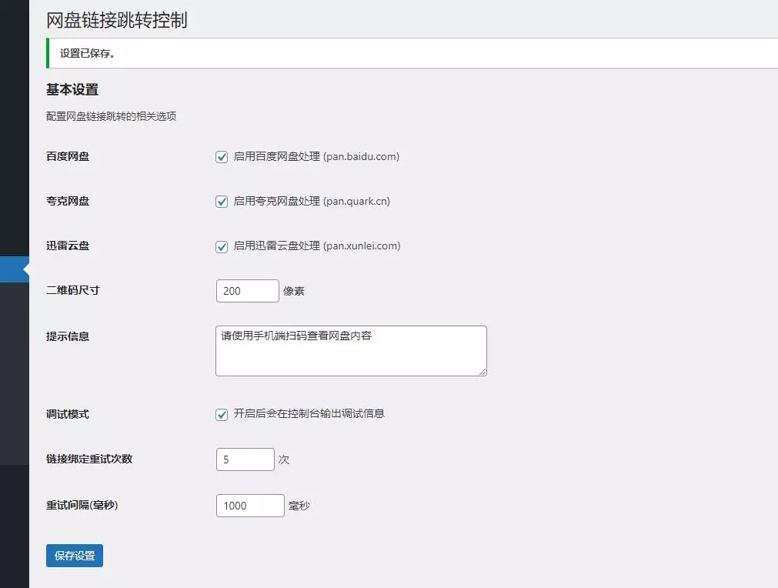Focus the 提示信息 text area
The width and height of the screenshot is (778, 588).
[350, 351]
